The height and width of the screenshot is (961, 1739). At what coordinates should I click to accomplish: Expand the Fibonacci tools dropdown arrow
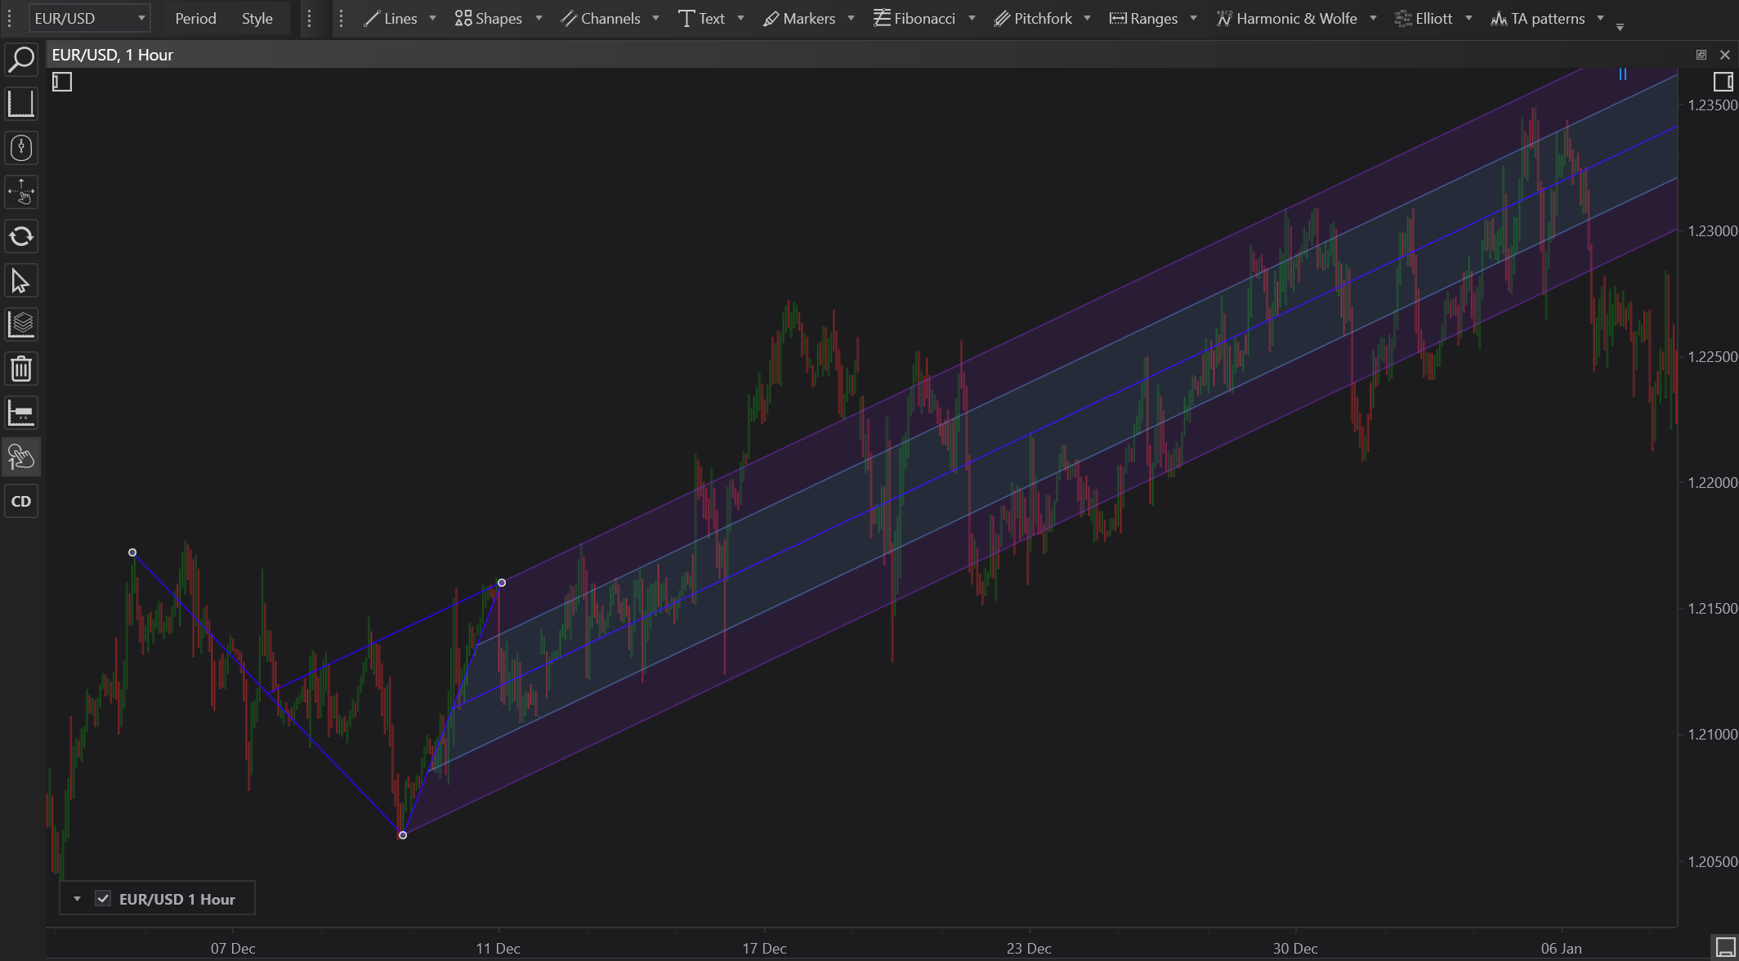972,18
